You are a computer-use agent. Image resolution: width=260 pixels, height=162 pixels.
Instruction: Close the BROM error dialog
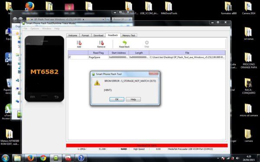tap(153, 73)
